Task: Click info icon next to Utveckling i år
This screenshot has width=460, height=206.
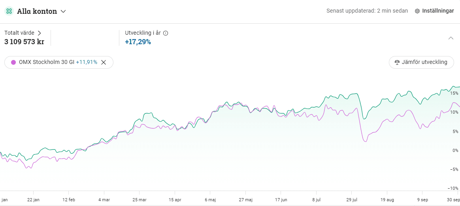Action: pos(166,33)
